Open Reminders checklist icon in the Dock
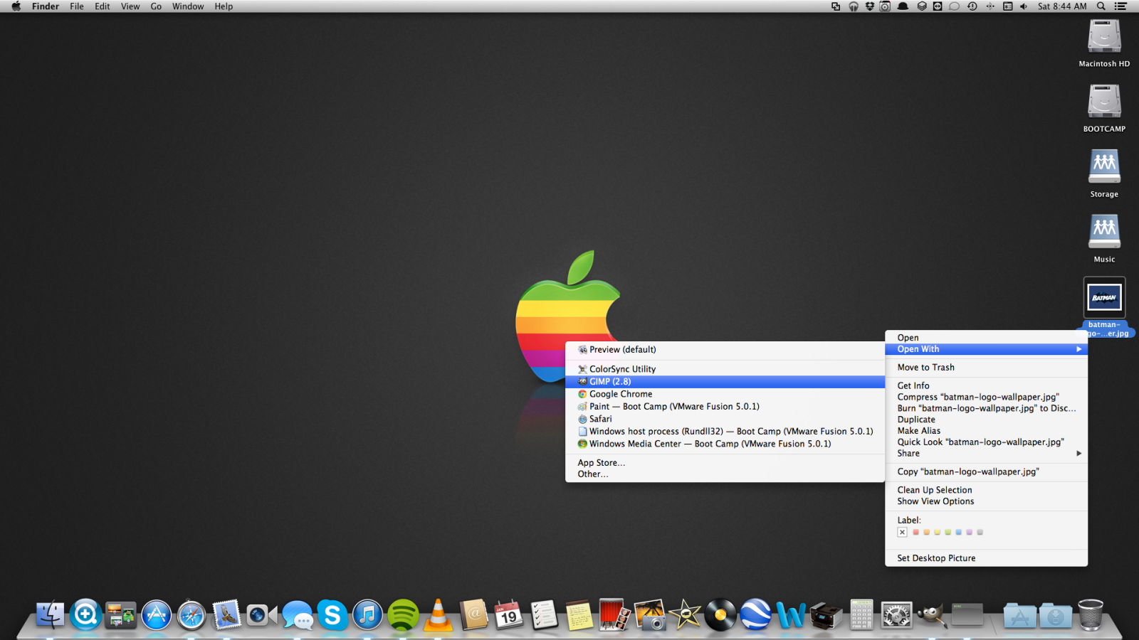The height and width of the screenshot is (640, 1139). 544,614
